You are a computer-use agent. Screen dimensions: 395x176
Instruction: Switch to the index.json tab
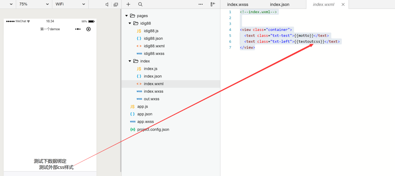click(x=280, y=4)
